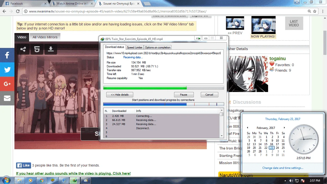Click the blue connections progress bar
The image size is (327, 184).
click(x=163, y=104)
